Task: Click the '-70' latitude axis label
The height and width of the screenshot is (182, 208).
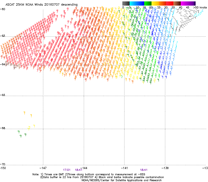Action: (x=3, y=164)
